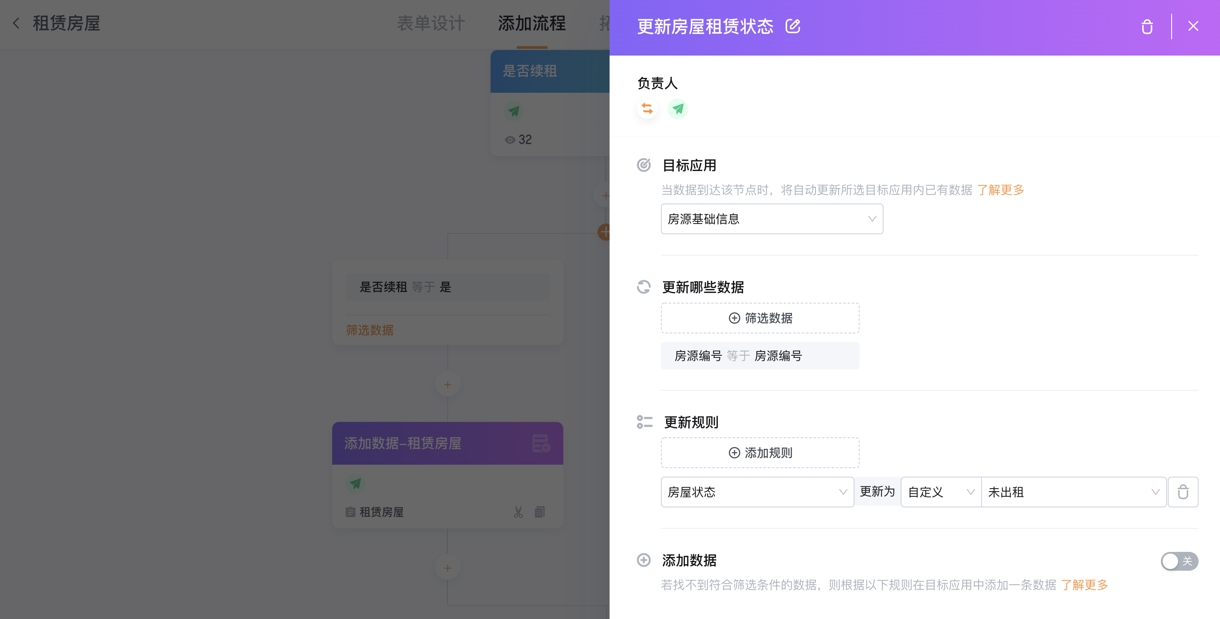Delete this node with the header trash icon
Image resolution: width=1220 pixels, height=619 pixels.
pos(1147,27)
